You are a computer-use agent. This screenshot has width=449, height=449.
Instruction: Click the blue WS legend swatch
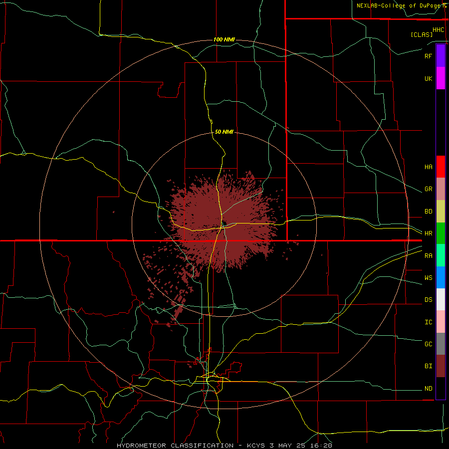pos(441,277)
